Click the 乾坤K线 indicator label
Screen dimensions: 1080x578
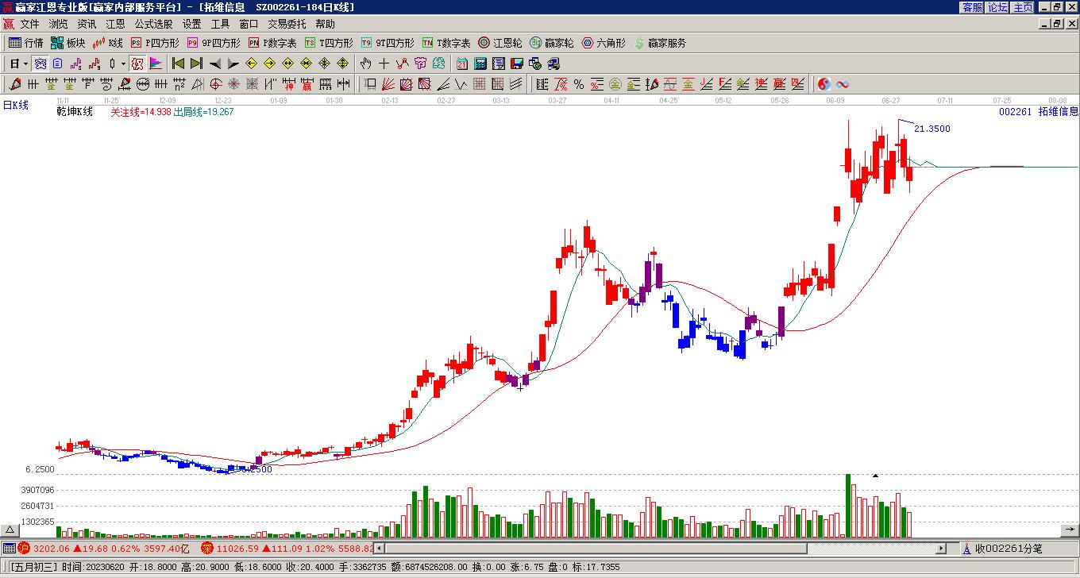75,112
